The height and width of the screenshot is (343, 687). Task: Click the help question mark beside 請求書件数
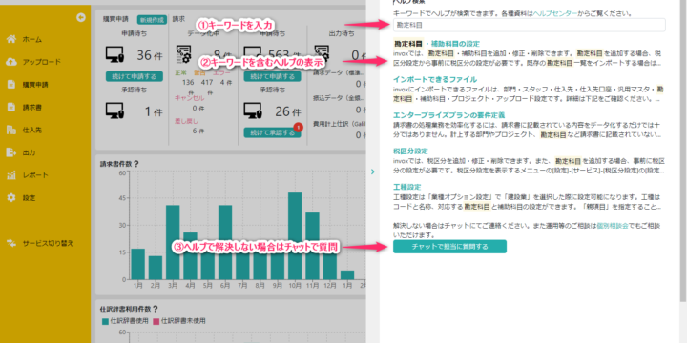(x=135, y=165)
